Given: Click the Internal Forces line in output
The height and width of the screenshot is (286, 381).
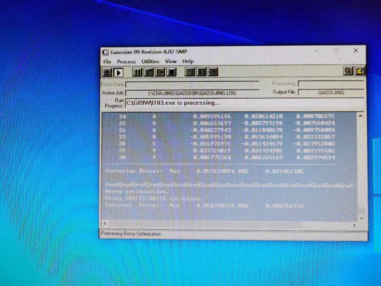Looking at the screenshot, I should point(204,206).
